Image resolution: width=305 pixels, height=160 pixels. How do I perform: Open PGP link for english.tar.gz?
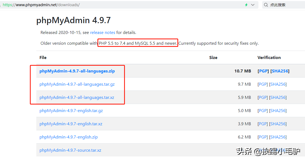pyautogui.click(x=262, y=111)
